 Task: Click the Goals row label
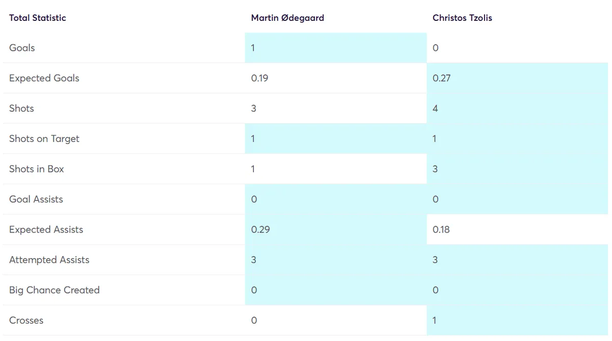(x=22, y=48)
